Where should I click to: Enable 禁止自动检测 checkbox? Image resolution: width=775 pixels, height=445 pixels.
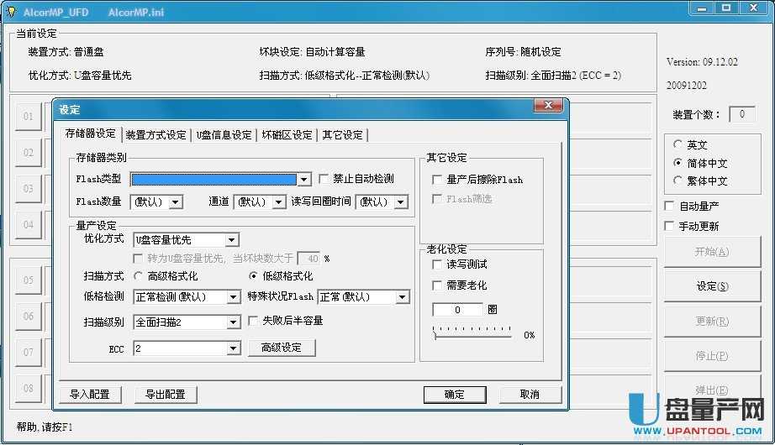click(324, 179)
